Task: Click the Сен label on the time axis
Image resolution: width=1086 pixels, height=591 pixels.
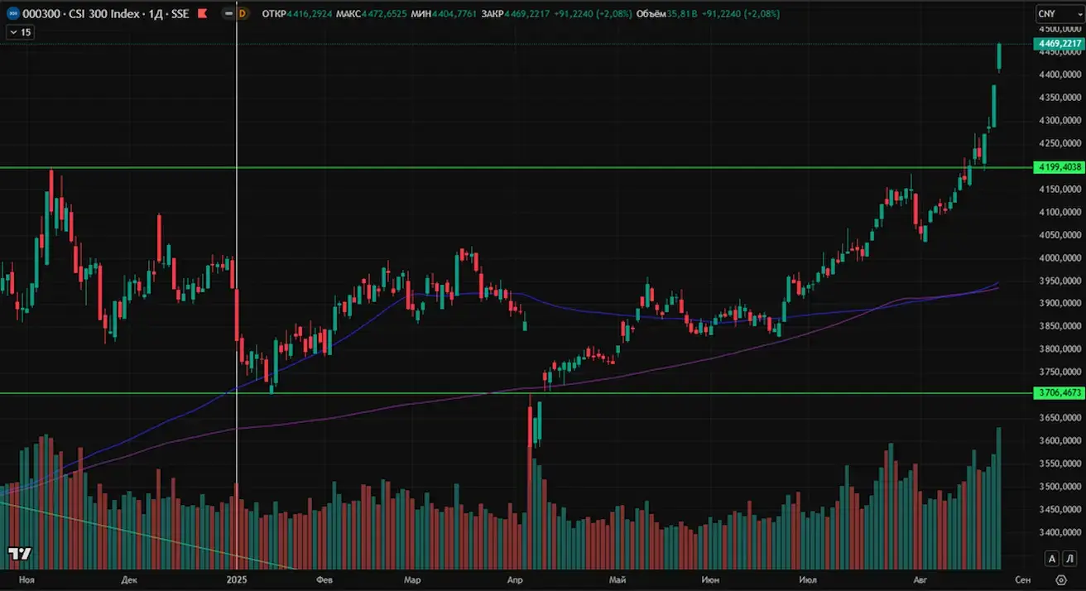Action: click(1022, 580)
